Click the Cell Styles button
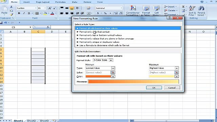The height and width of the screenshot is (122, 217). 156,11
